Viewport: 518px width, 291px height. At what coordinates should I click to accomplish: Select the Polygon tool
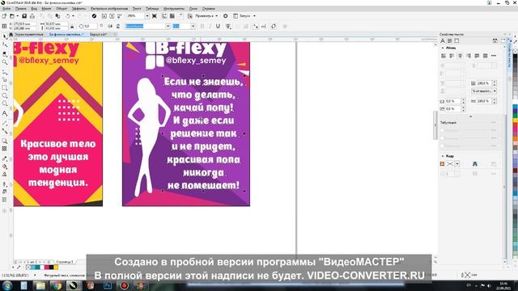pos(5,103)
